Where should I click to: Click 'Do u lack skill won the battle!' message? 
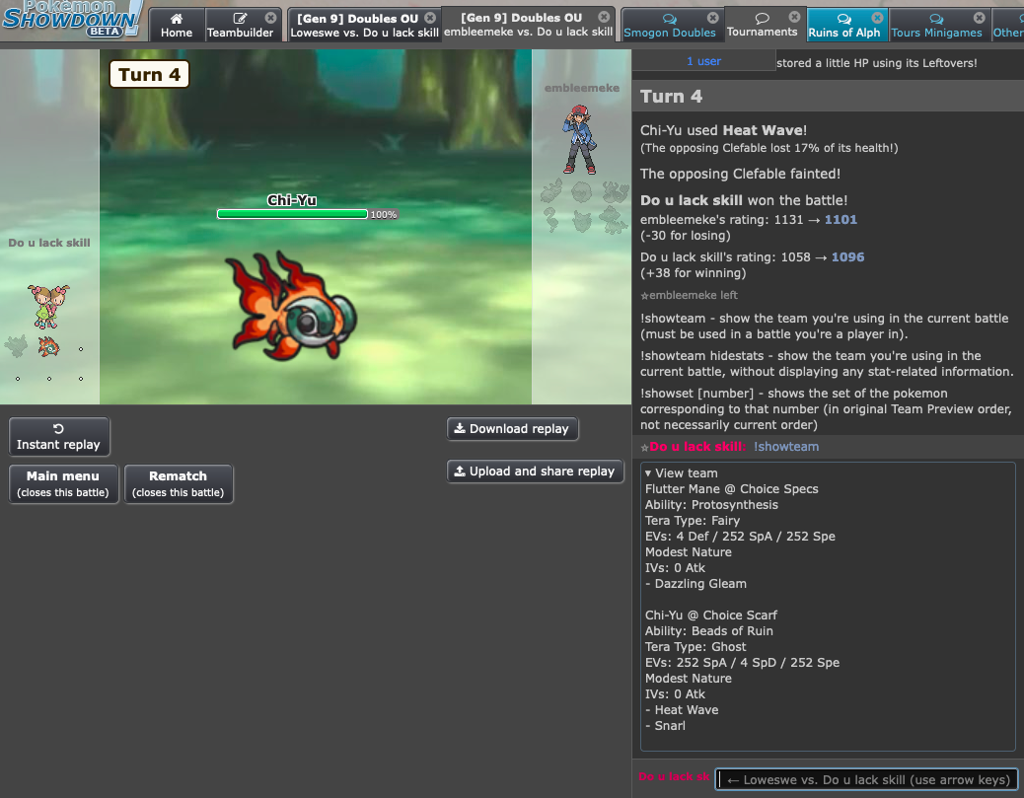(744, 200)
